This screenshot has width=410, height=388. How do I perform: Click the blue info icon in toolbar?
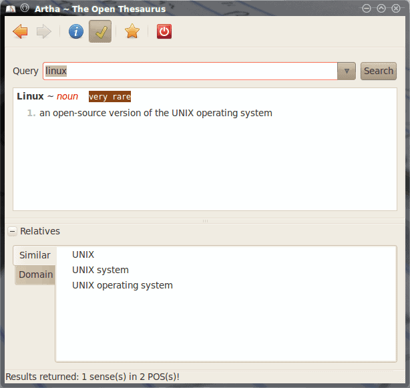(76, 31)
